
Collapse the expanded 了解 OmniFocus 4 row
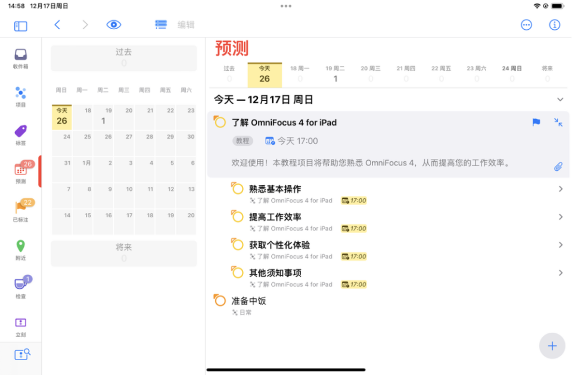[558, 122]
